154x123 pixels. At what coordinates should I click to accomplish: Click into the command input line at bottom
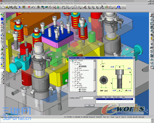click(76, 121)
